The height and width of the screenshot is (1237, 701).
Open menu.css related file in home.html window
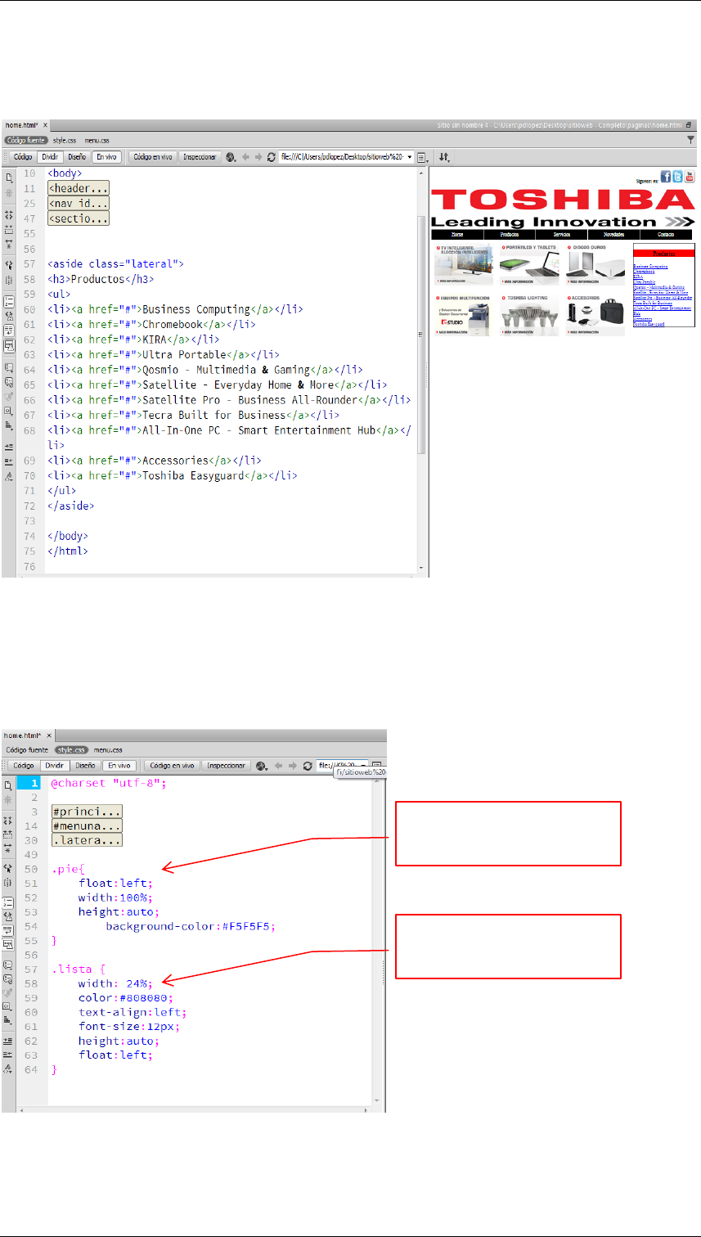97,140
